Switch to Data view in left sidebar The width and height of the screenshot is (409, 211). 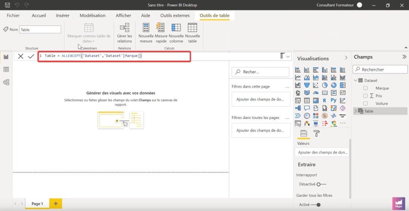[6, 69]
